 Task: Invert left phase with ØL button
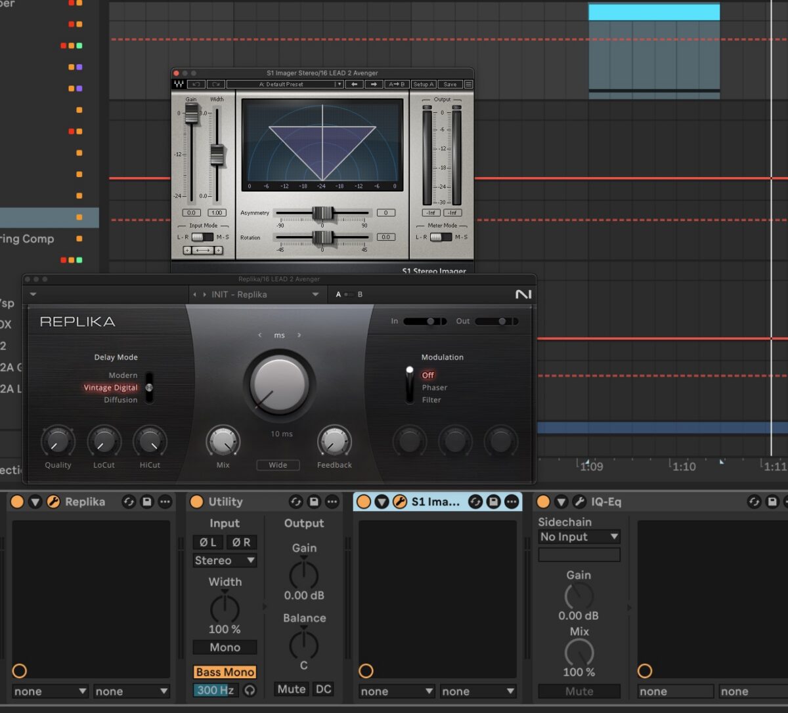point(208,542)
